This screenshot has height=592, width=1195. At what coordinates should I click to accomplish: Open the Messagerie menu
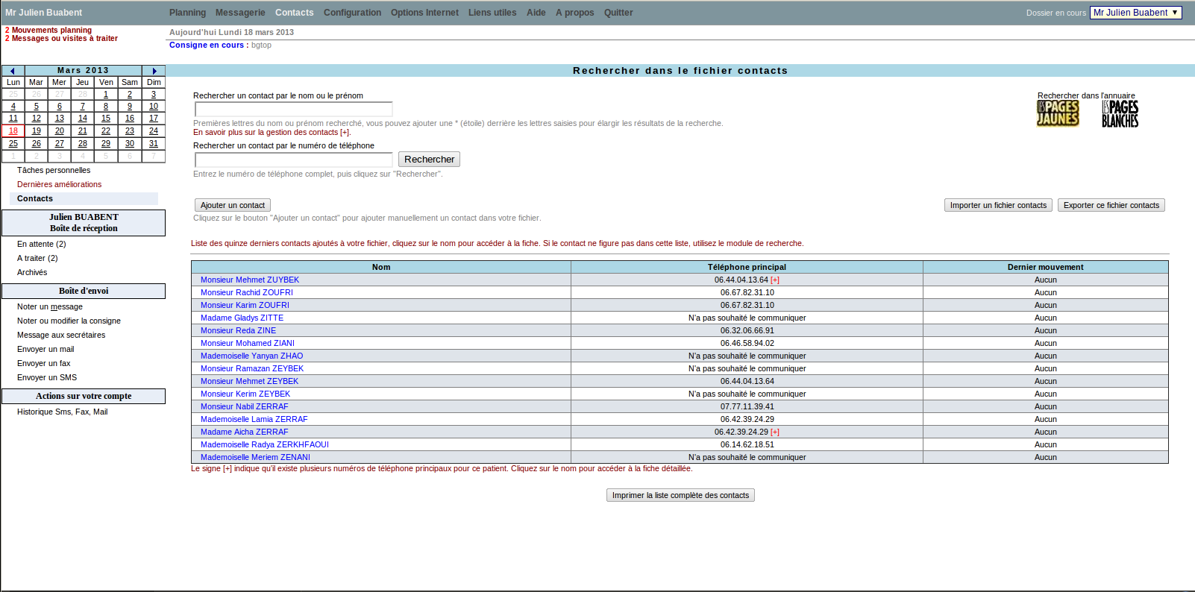tap(240, 13)
